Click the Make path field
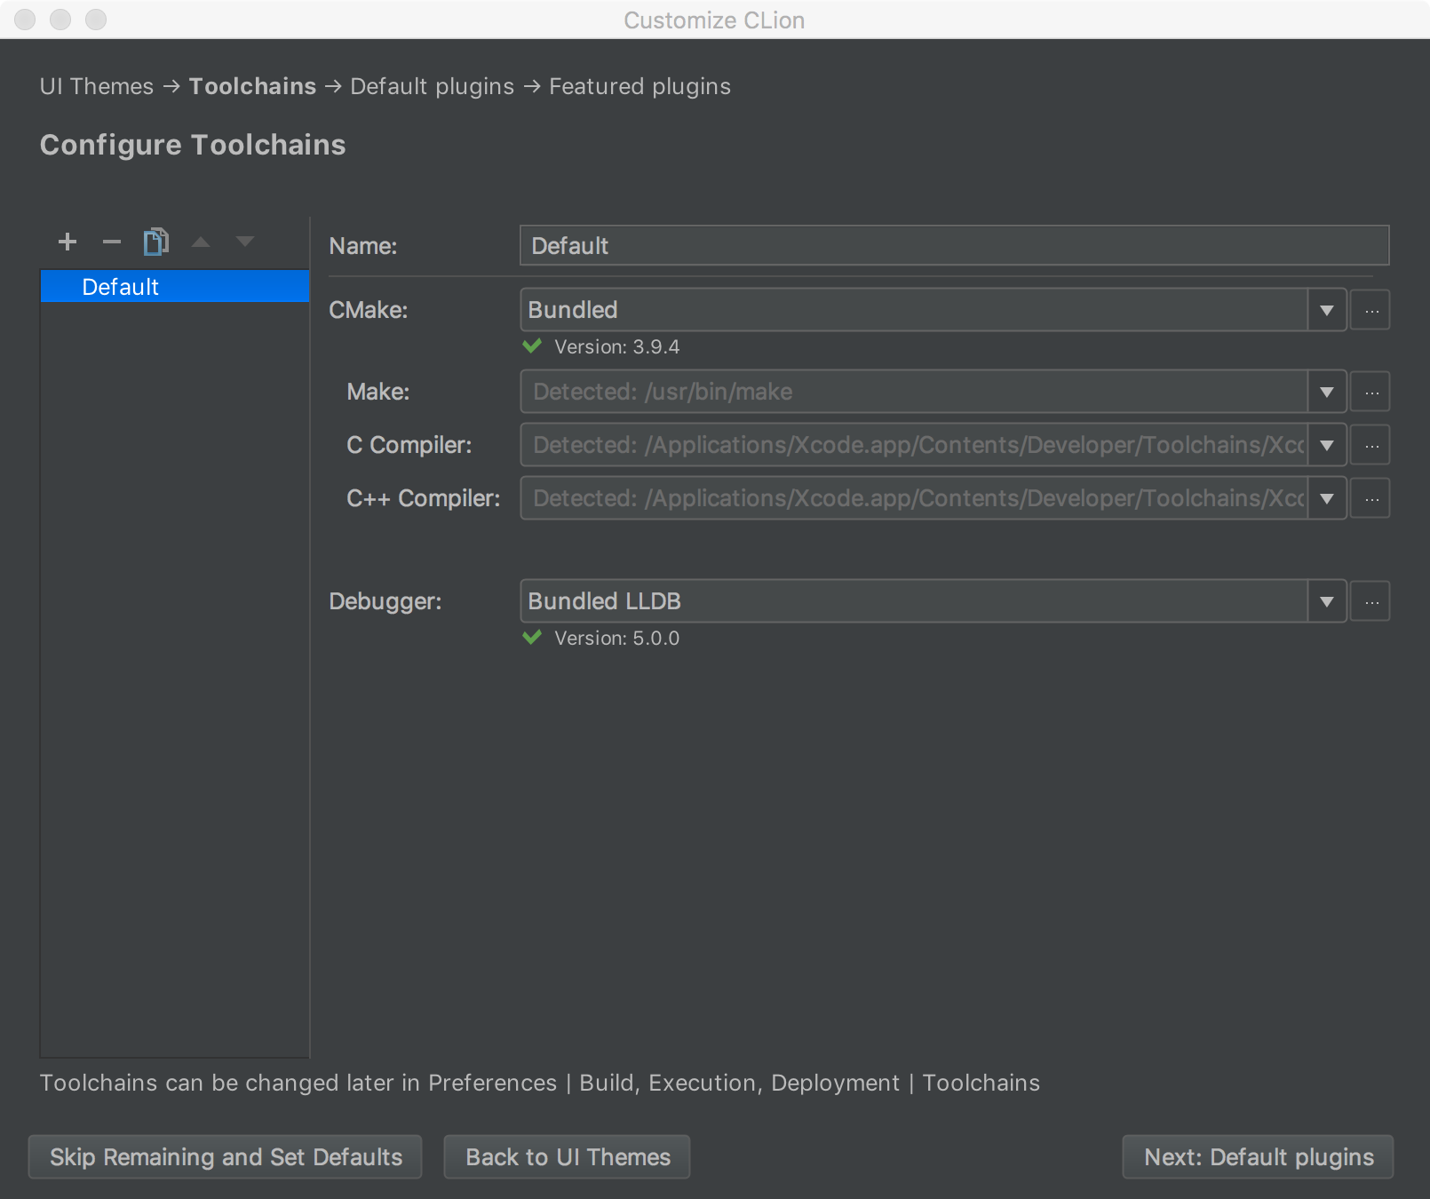The height and width of the screenshot is (1199, 1430). coord(914,392)
